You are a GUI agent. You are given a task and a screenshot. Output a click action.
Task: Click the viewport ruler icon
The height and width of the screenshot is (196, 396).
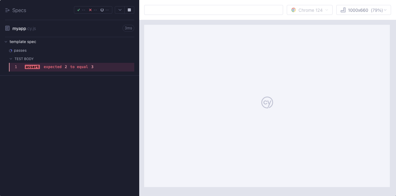coord(343,10)
